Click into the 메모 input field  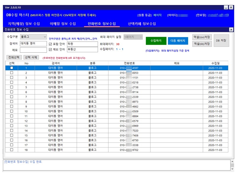click(33, 50)
